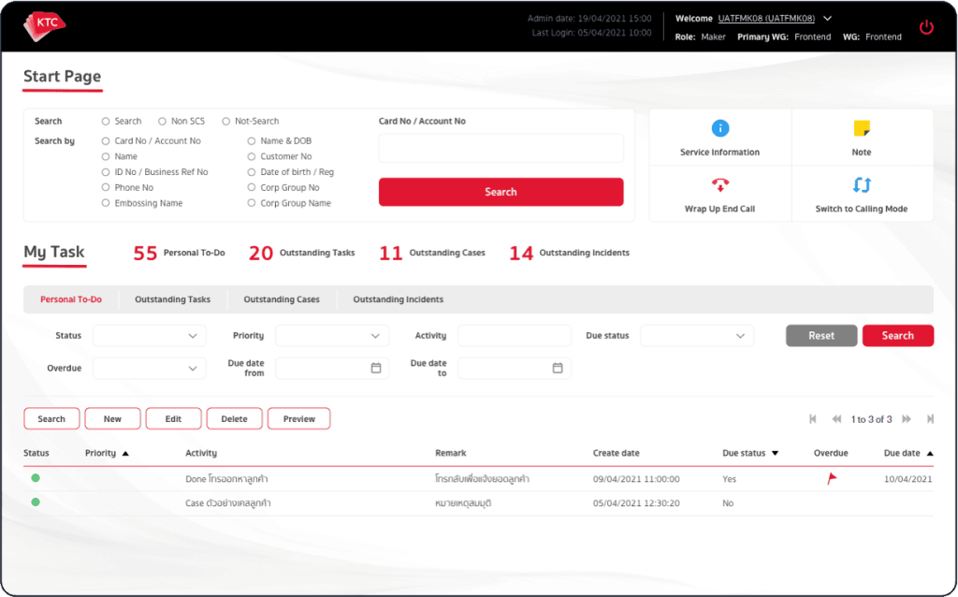This screenshot has width=958, height=597.
Task: Open UATFMK08 (UATFMK08) user link
Action: [766, 19]
